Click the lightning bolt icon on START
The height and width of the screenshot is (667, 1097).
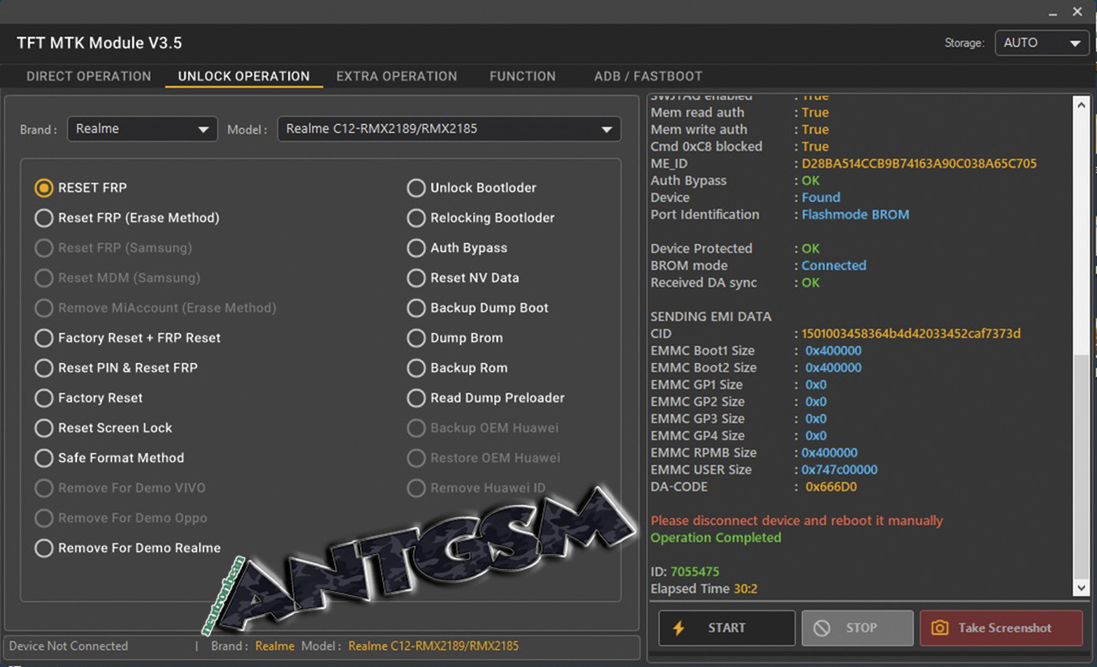point(679,628)
